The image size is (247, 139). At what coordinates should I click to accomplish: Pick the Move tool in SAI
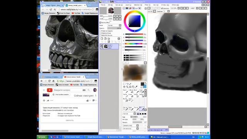124,87
